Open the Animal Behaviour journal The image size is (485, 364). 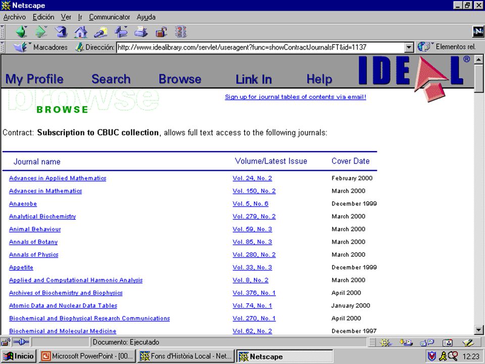point(35,229)
